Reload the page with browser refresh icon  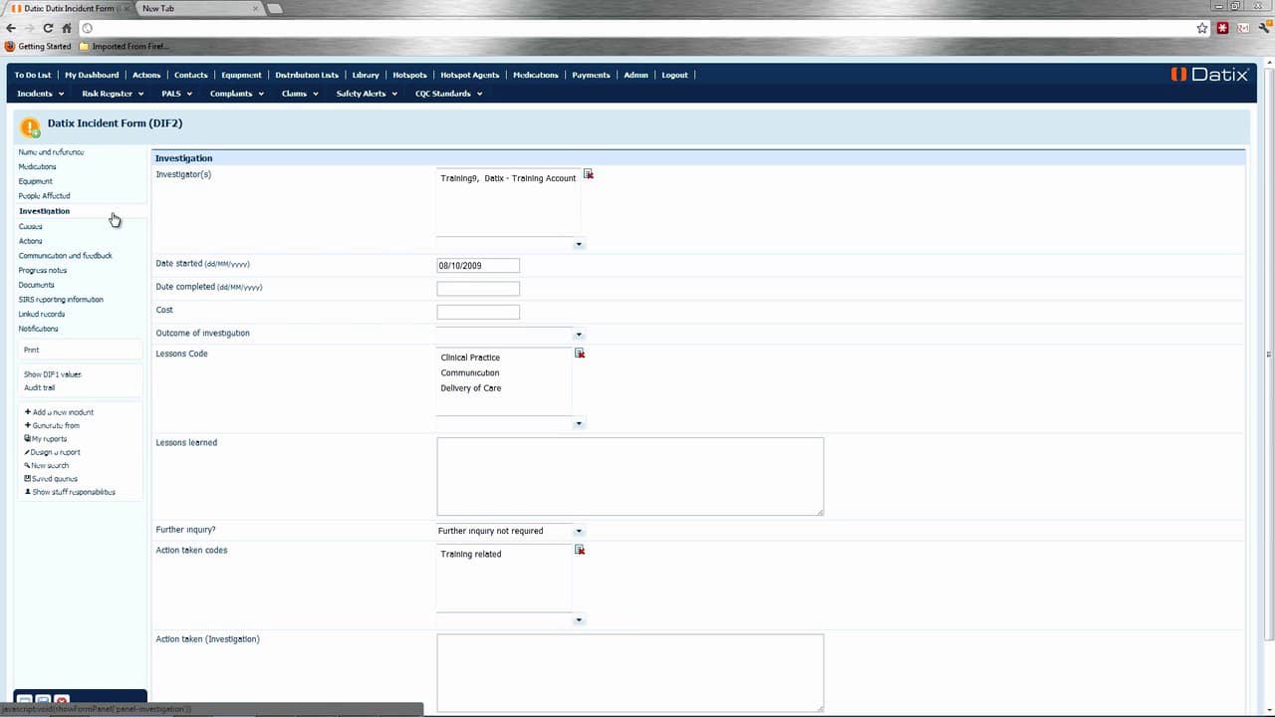(x=47, y=28)
